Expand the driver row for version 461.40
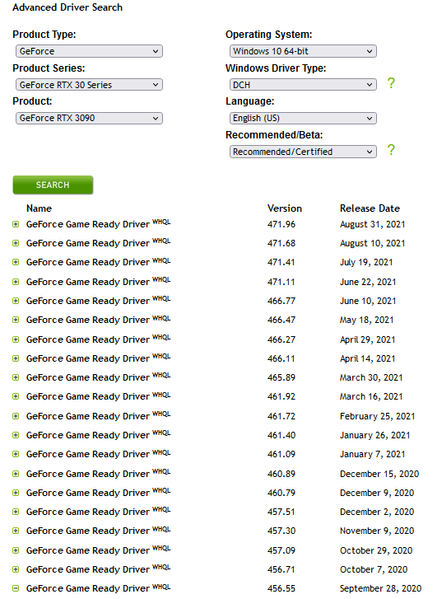This screenshot has width=442, height=599. click(16, 435)
